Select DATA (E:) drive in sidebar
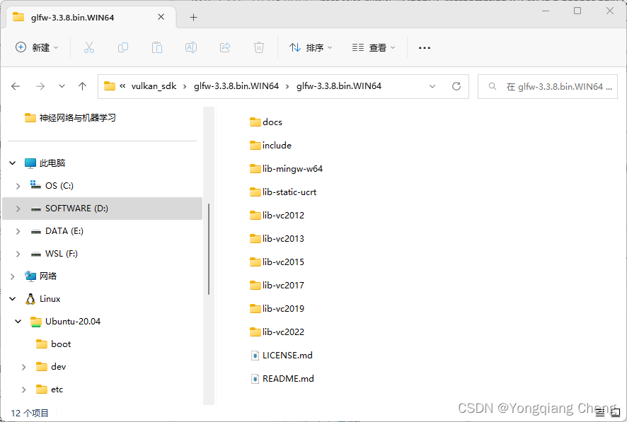Image resolution: width=627 pixels, height=422 pixels. click(x=57, y=231)
